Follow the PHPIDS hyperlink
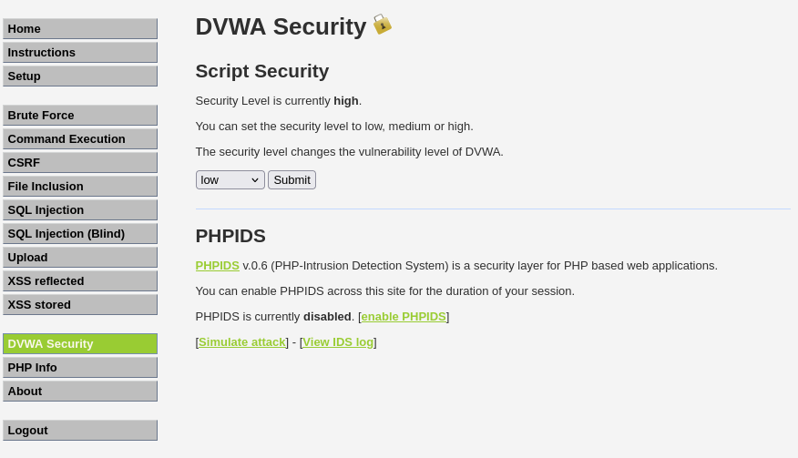The width and height of the screenshot is (798, 458). pyautogui.click(x=218, y=266)
